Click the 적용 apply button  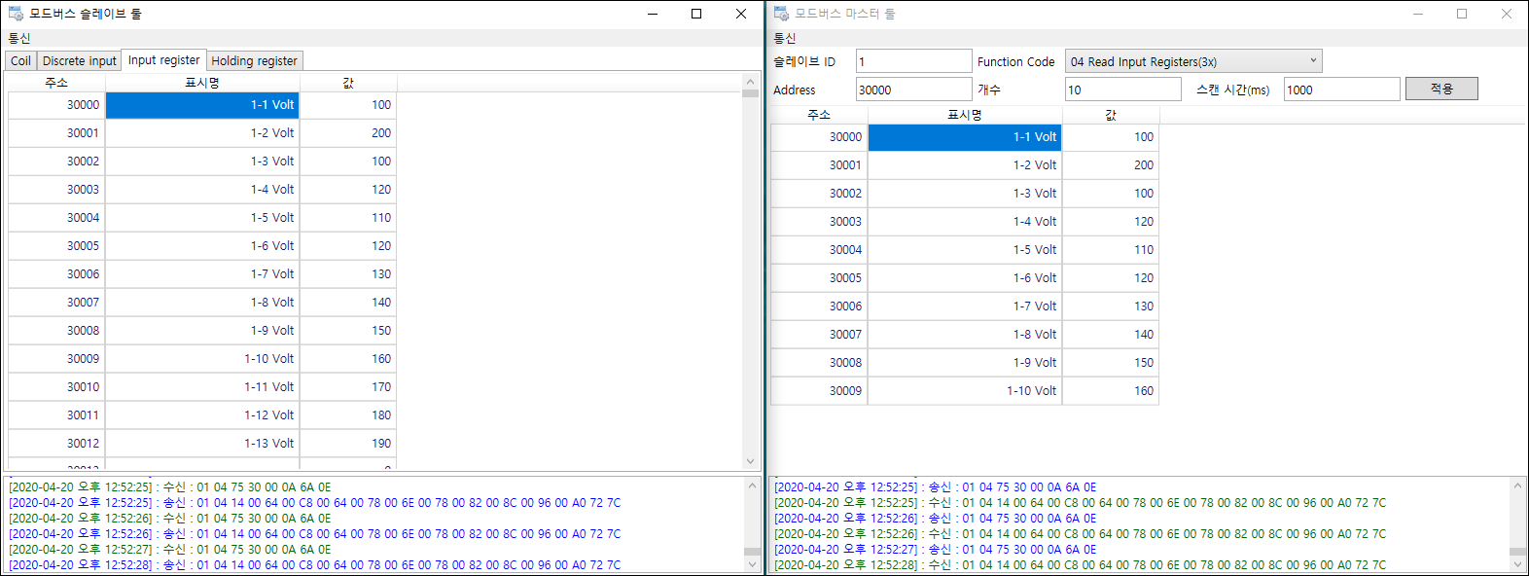1441,89
